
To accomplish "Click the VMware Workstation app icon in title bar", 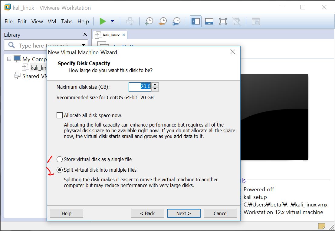I will click(8, 7).
